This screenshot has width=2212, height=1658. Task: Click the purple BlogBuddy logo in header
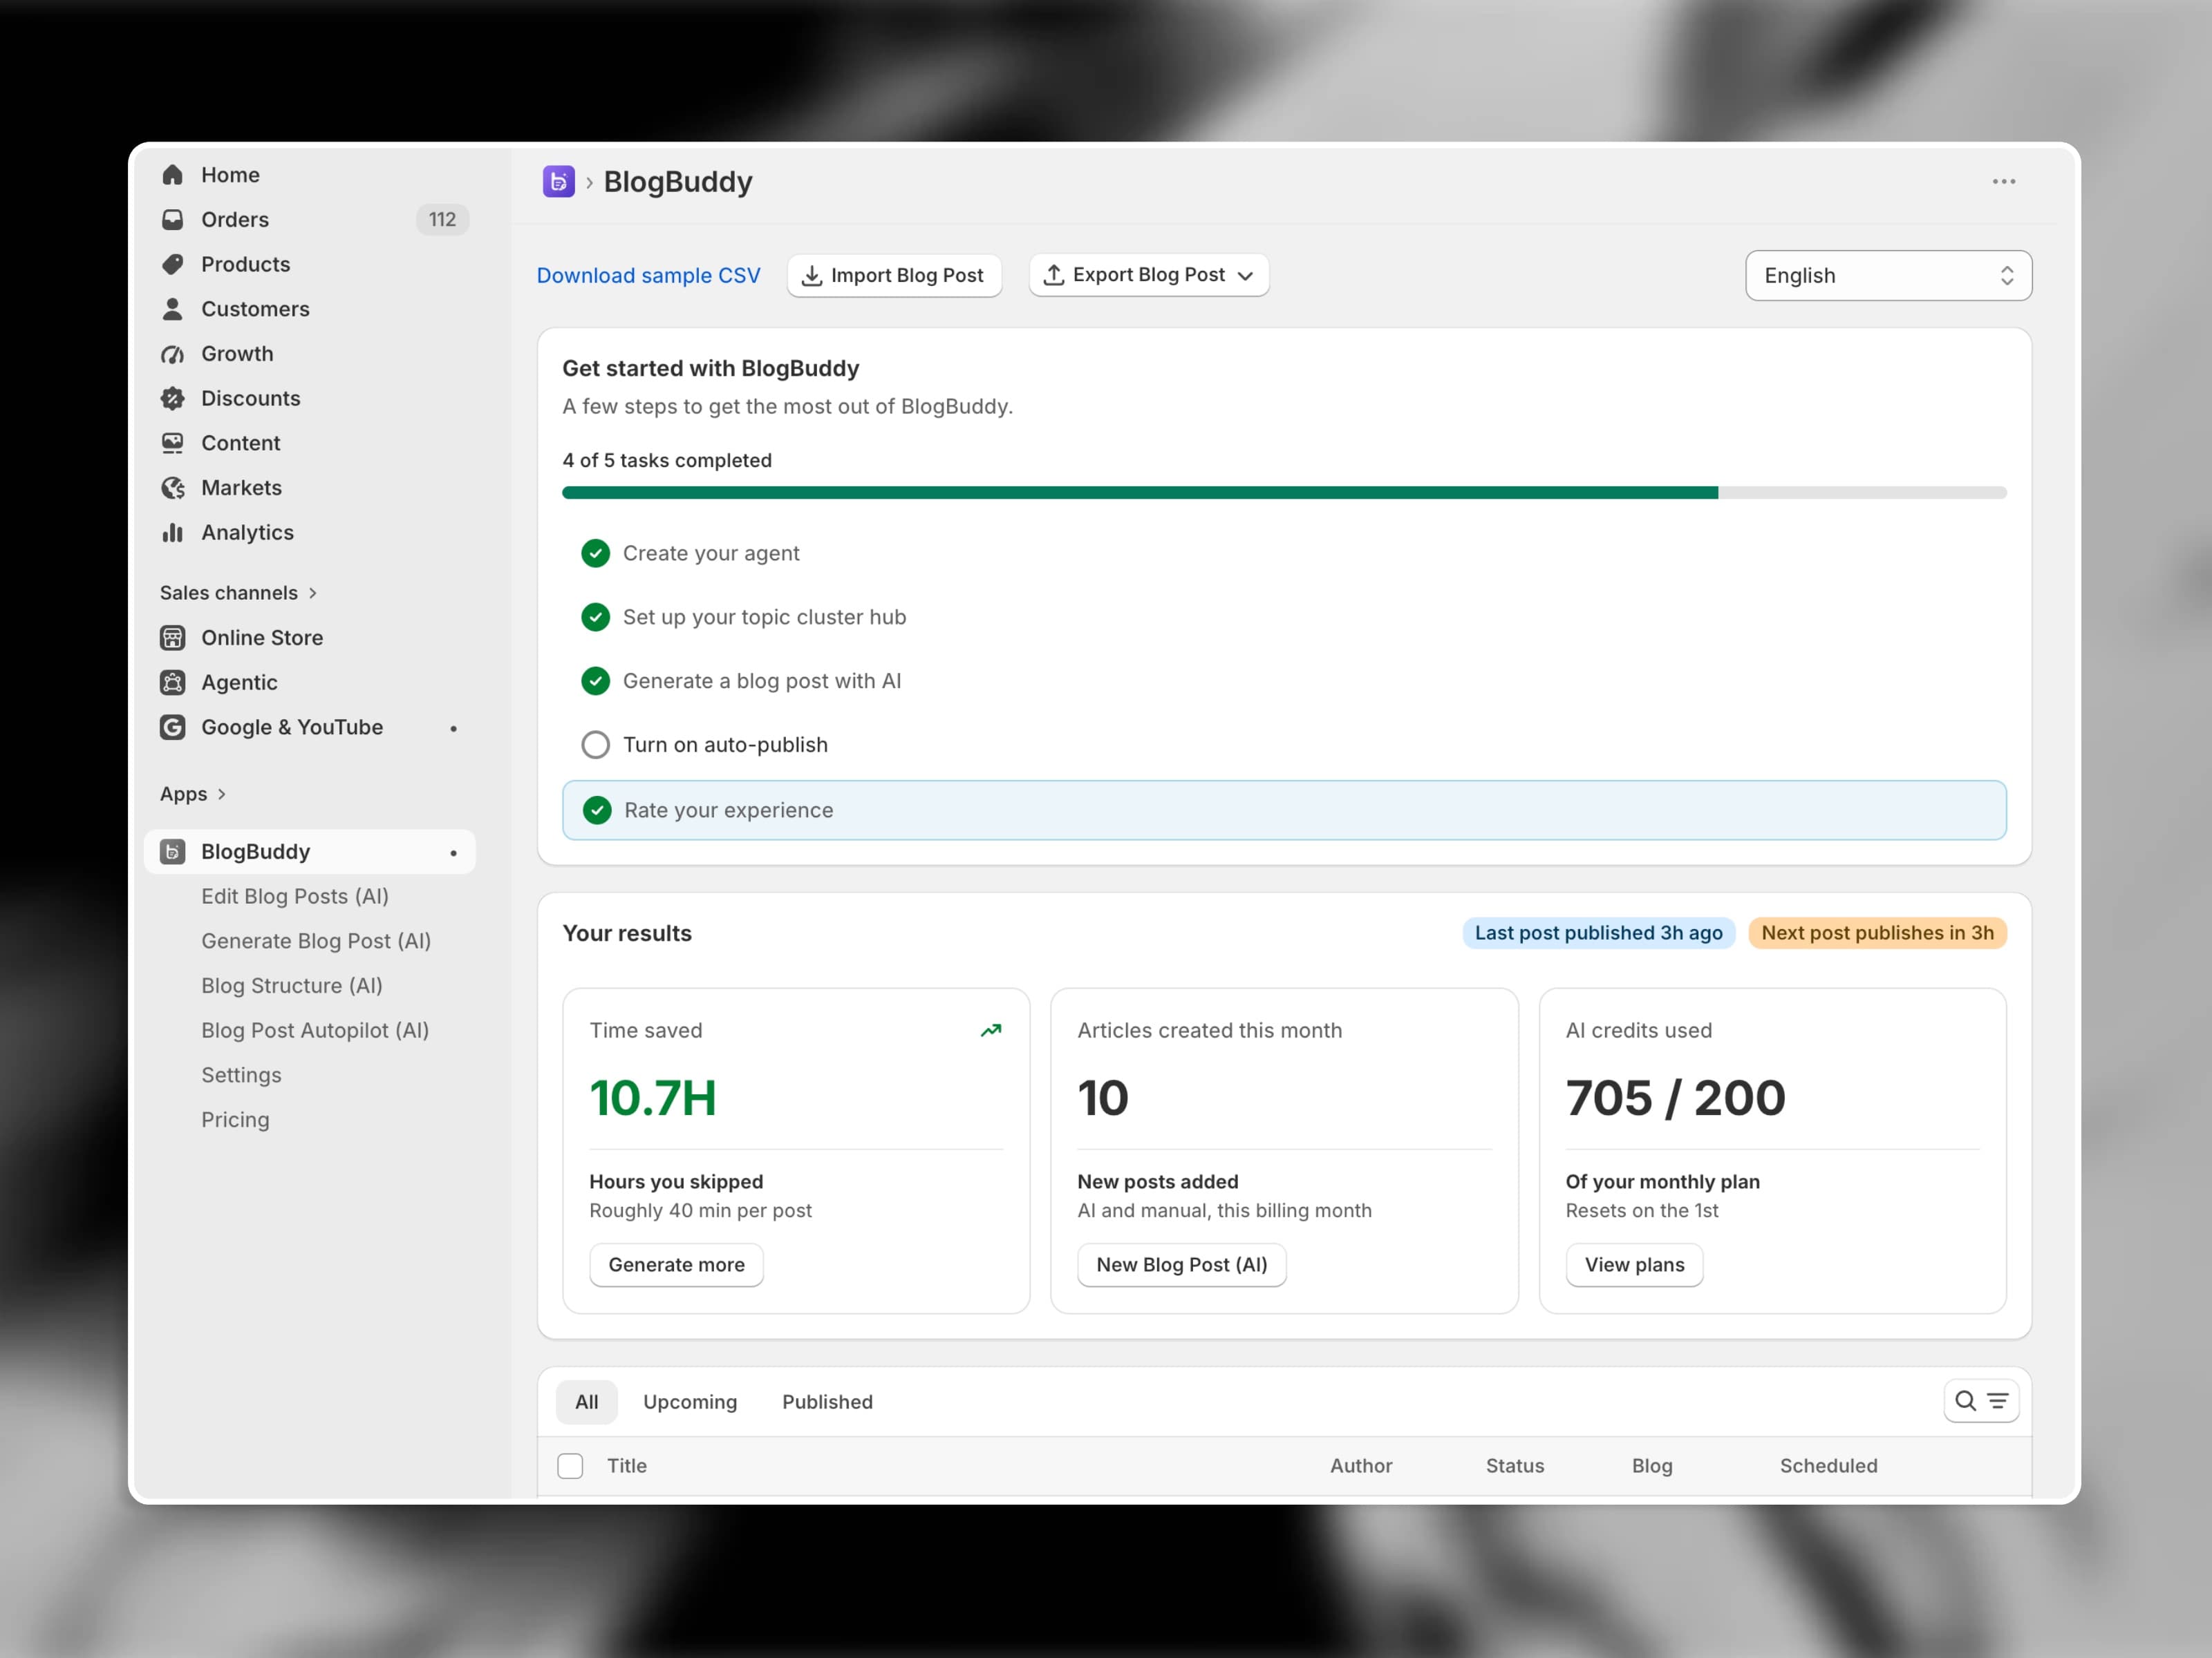click(559, 181)
